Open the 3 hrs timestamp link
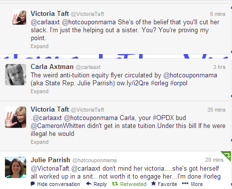This screenshot has height=189, width=232. [219, 67]
